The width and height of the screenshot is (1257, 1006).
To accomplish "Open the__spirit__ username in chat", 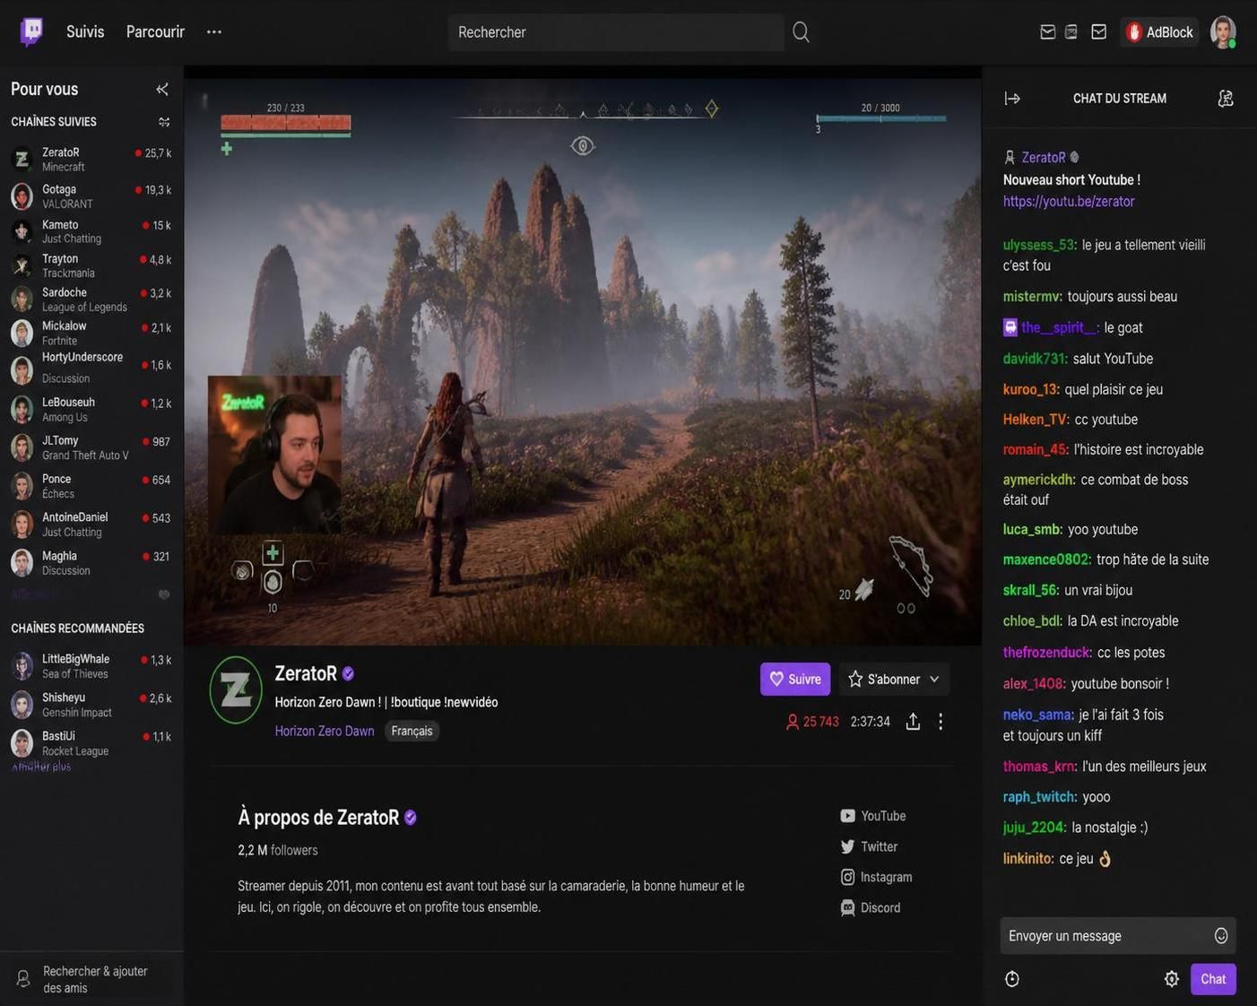I will click(x=1059, y=327).
